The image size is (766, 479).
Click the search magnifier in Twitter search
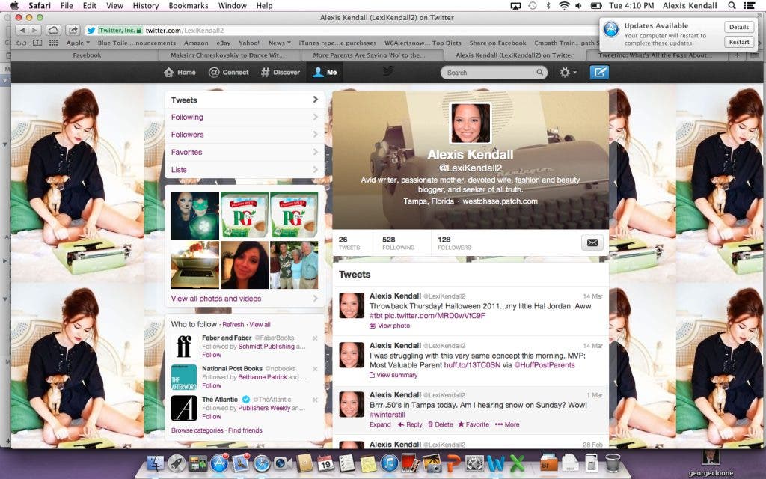(539, 73)
